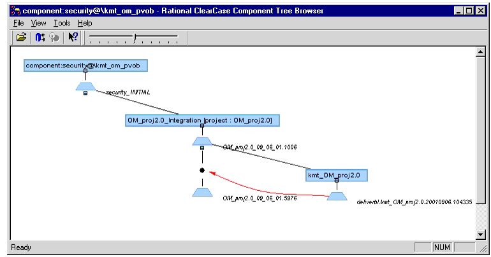This screenshot has width=491, height=257.
Task: Select the security_INITIAL baseline trapezoid
Action: tap(85, 86)
